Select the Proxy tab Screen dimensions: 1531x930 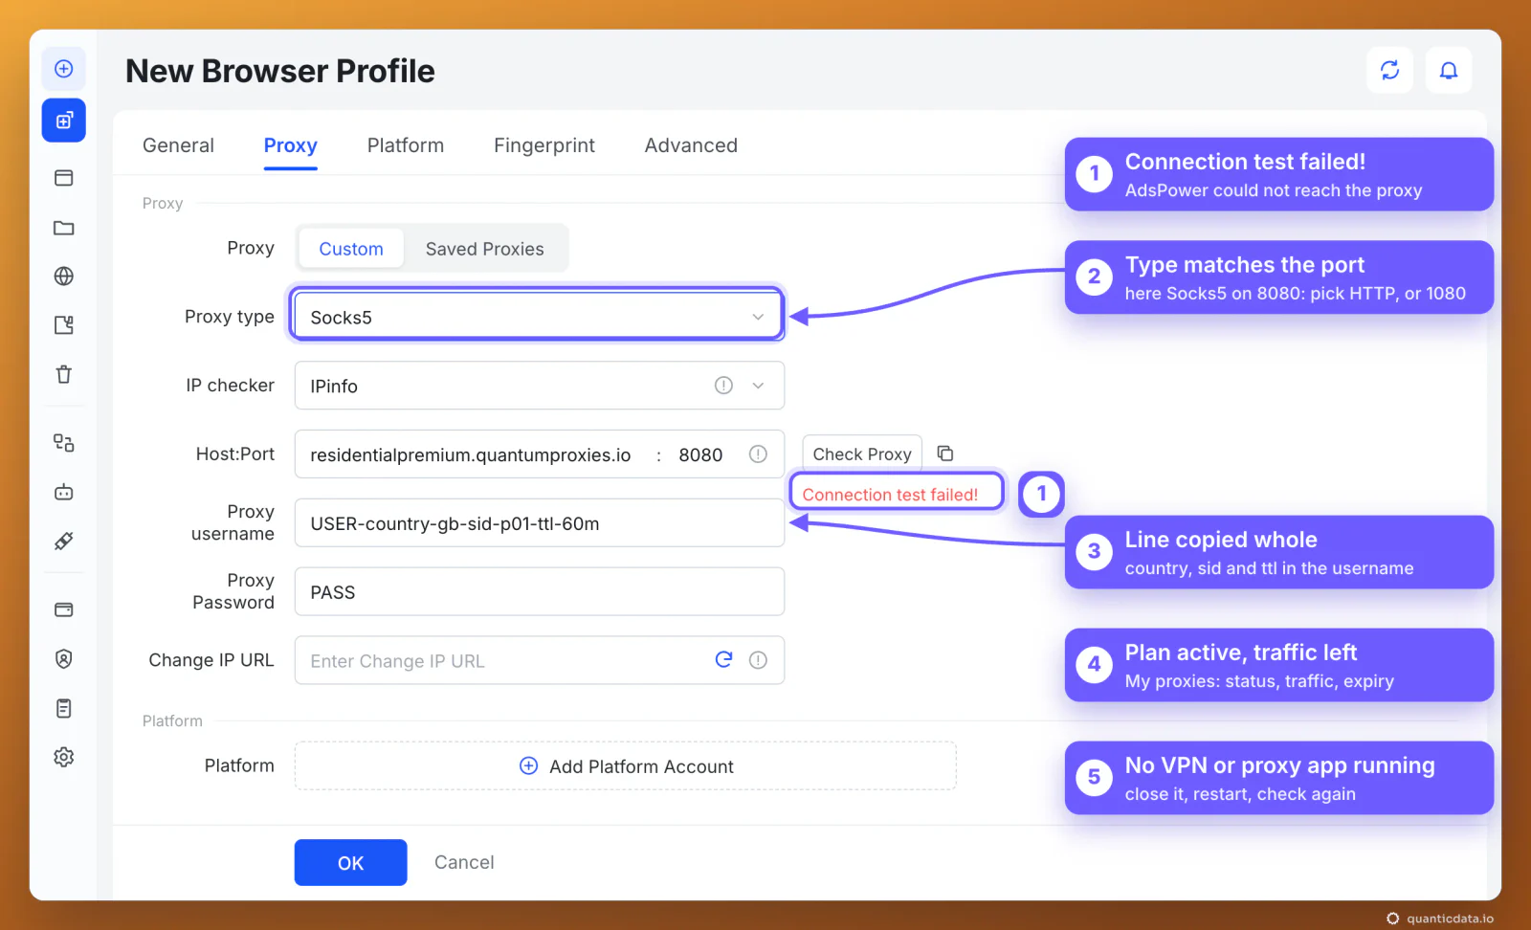tap(291, 145)
